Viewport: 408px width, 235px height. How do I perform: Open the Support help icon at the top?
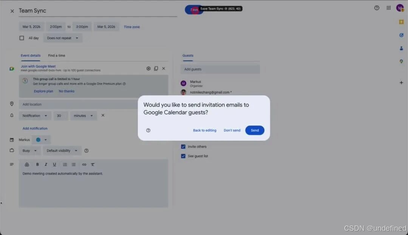(377, 8)
